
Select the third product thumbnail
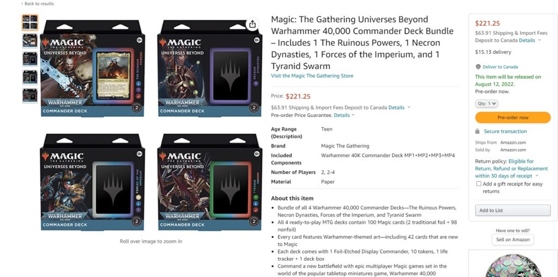30,59
